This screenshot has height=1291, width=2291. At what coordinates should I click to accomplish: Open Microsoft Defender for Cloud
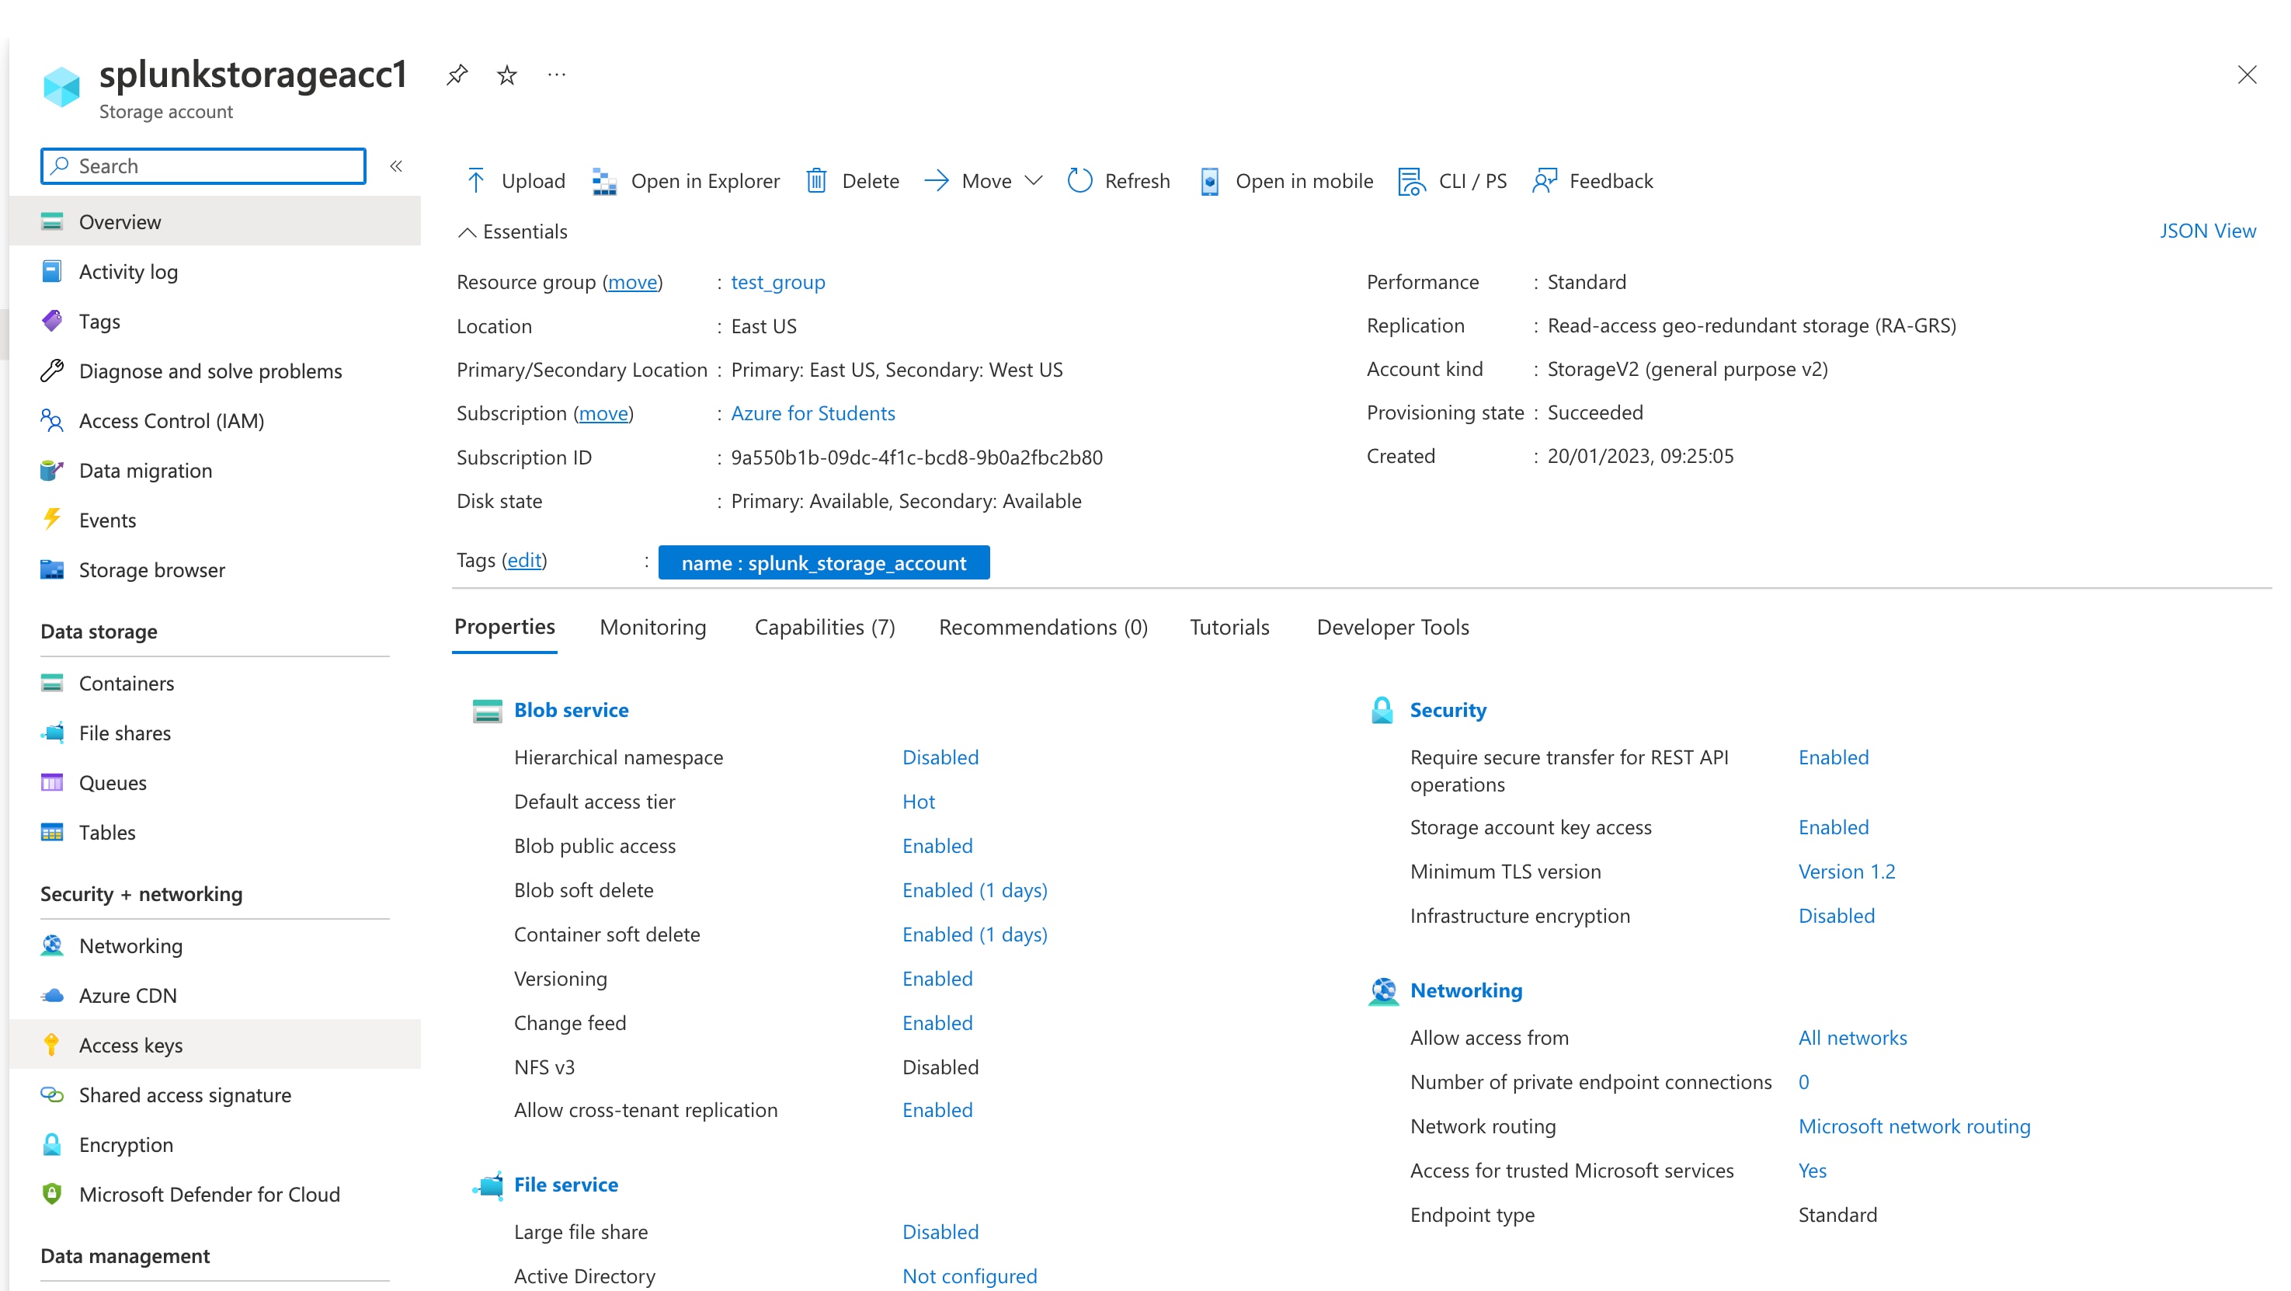[x=214, y=1195]
